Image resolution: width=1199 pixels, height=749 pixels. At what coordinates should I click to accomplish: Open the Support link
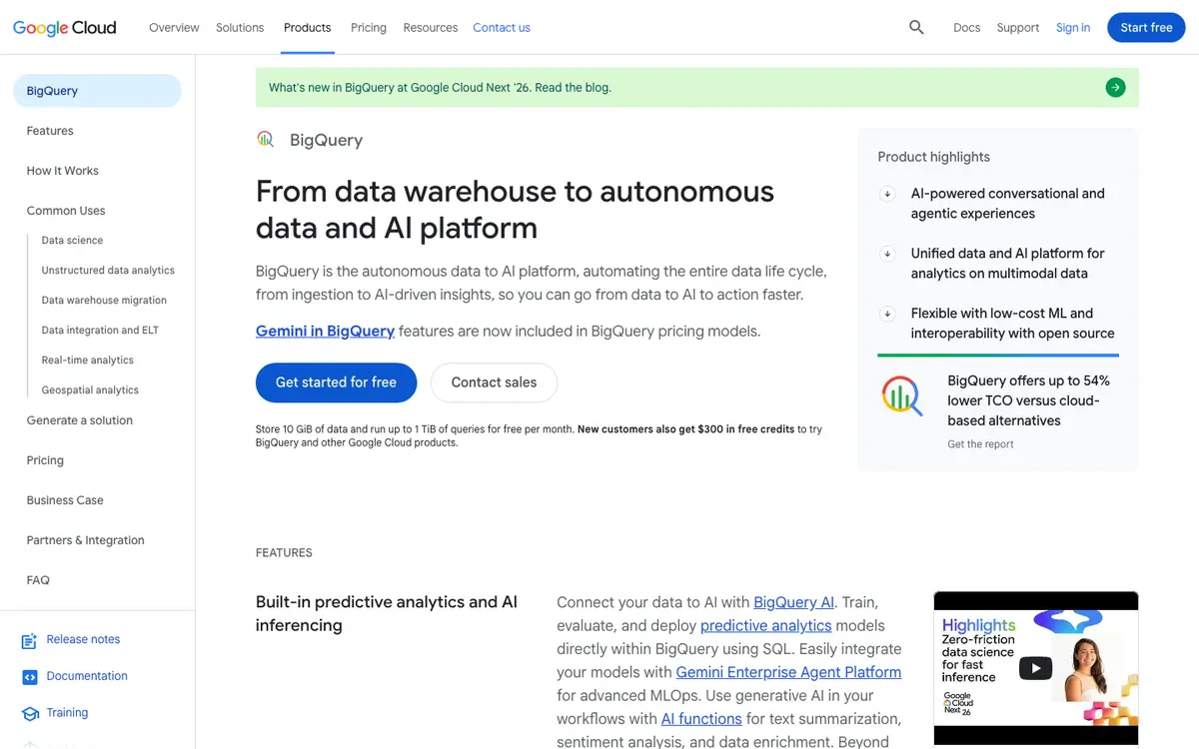coord(1018,28)
